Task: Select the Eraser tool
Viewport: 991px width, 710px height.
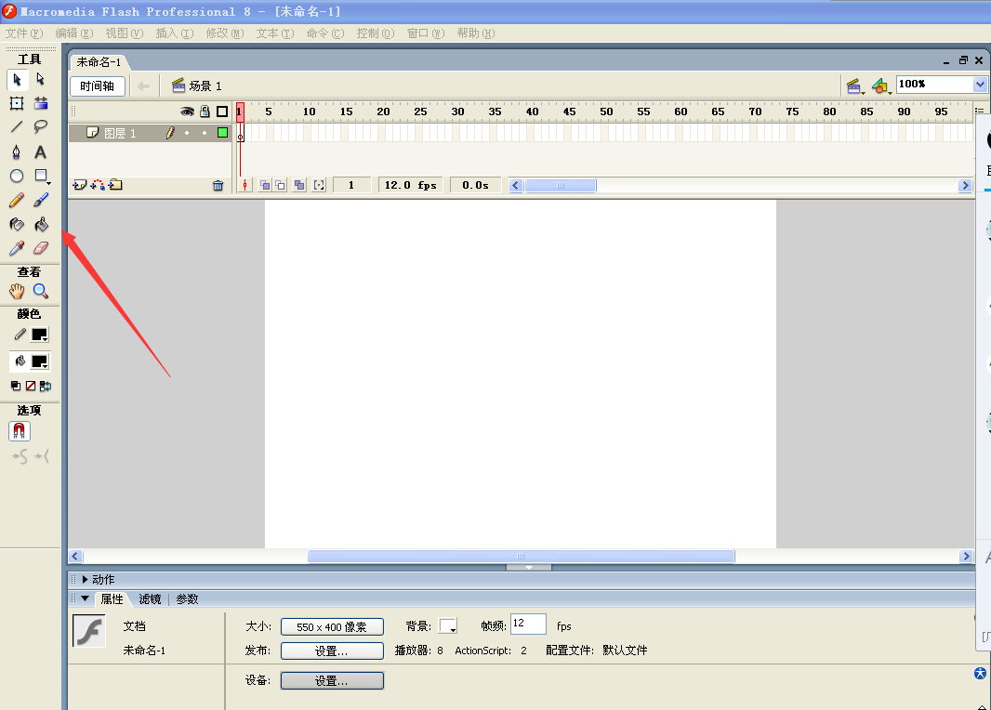Action: pos(40,248)
